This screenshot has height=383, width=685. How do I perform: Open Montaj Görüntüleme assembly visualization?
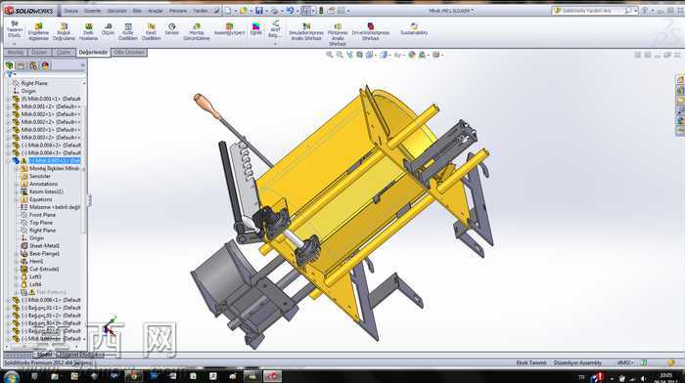pyautogui.click(x=197, y=32)
